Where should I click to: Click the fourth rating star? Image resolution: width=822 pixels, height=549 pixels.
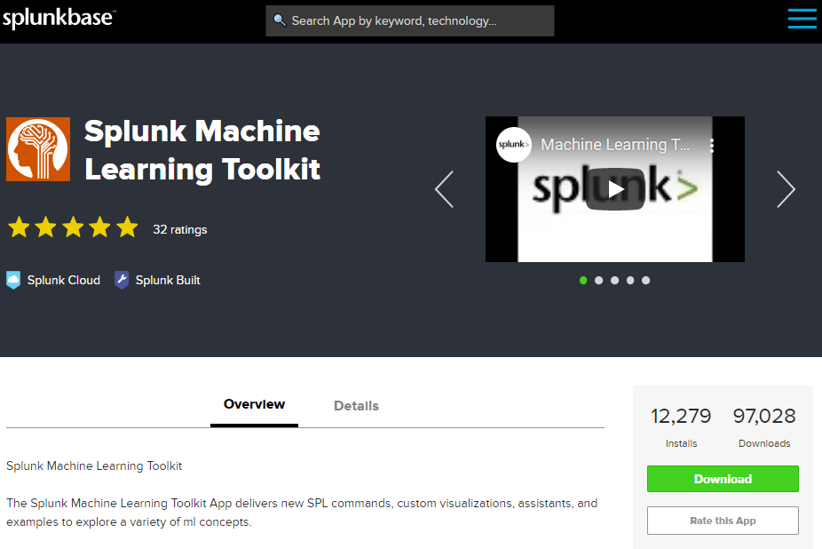pos(100,227)
